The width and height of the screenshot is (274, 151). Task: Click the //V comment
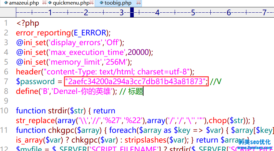(x=216, y=82)
